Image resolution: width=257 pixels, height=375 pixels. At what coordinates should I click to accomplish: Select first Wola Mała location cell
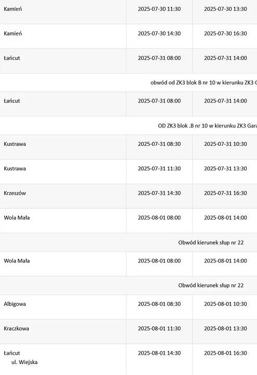[x=63, y=220]
